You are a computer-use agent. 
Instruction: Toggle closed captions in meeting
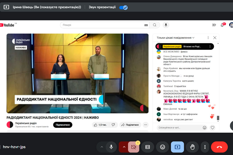point(148,147)
